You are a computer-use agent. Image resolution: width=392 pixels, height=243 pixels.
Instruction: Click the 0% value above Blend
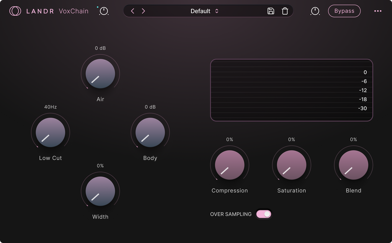(x=353, y=140)
